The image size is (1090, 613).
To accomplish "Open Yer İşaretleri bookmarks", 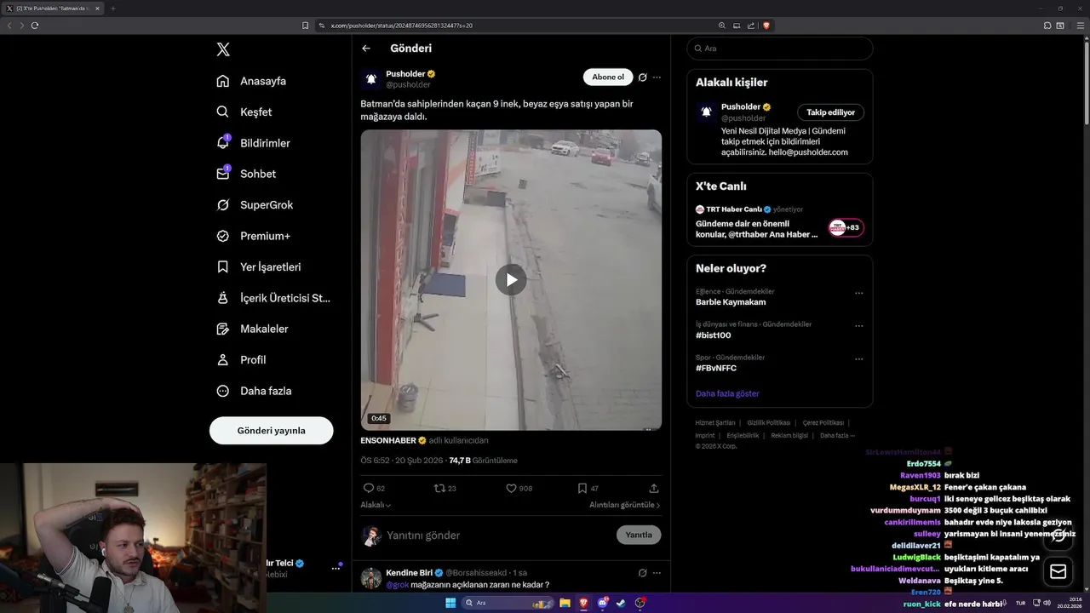I will [x=258, y=266].
